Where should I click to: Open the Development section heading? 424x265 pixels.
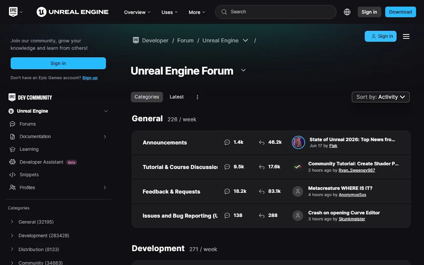(158, 248)
